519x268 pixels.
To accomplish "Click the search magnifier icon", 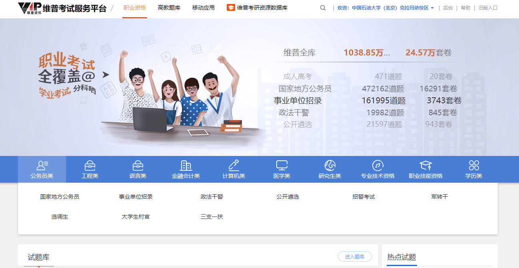I will 323,8.
